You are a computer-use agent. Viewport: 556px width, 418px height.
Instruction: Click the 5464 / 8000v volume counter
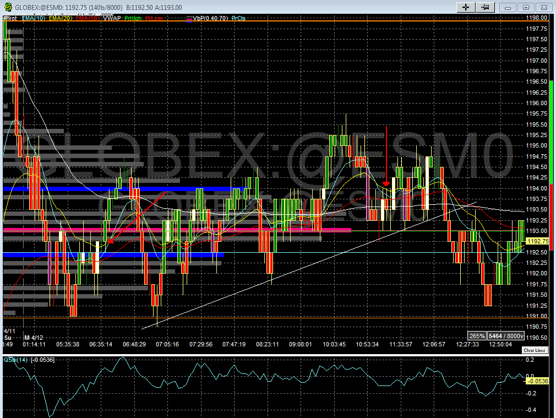coord(506,336)
